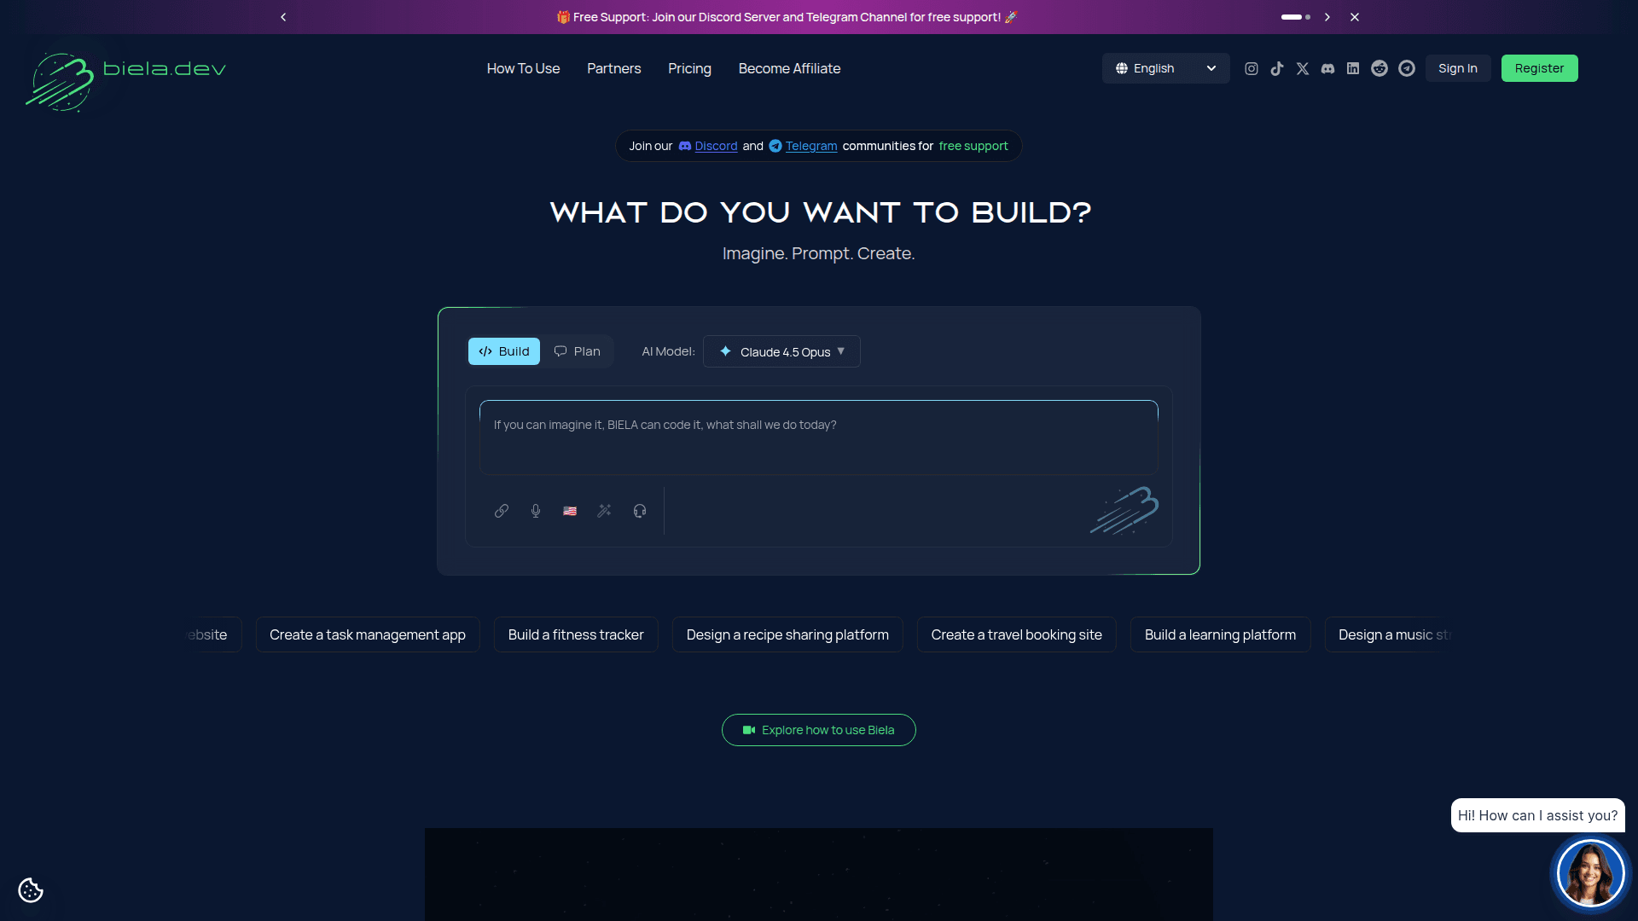Image resolution: width=1638 pixels, height=921 pixels.
Task: Open the Instagram social icon
Action: click(1252, 69)
